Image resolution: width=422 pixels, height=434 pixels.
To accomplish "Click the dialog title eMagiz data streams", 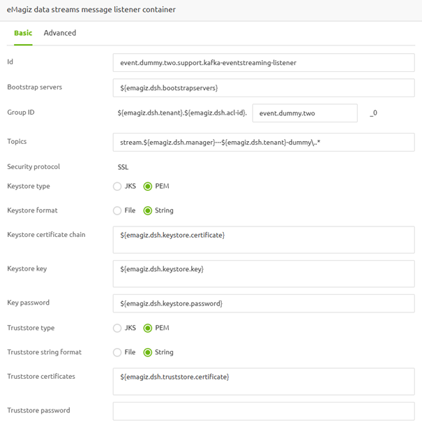I will (91, 9).
